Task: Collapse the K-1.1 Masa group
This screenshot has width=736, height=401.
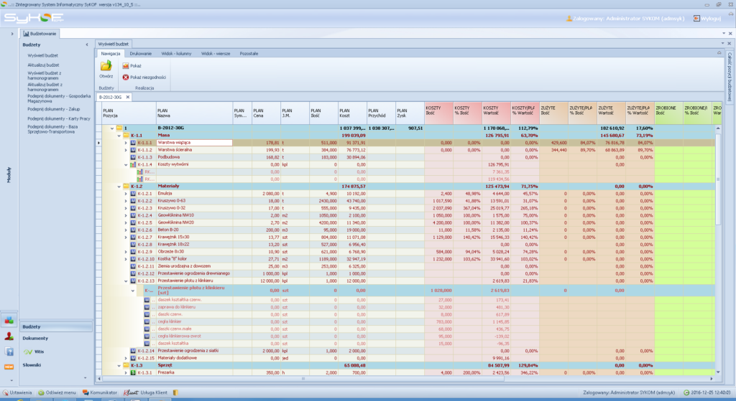Action: tap(119, 136)
